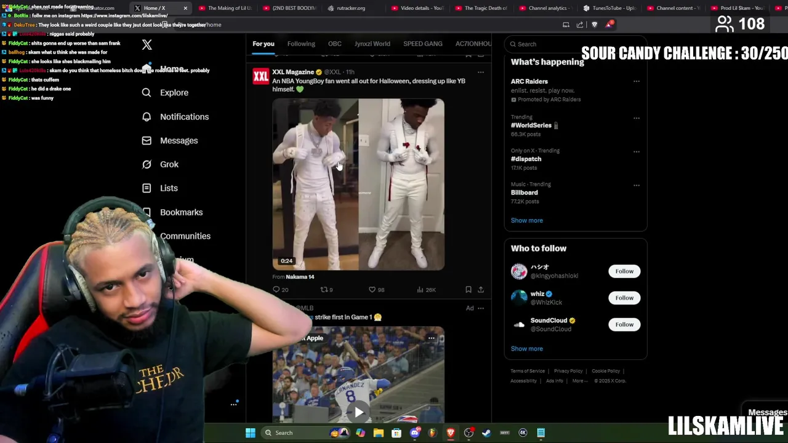Screen dimensions: 788x443
Task: Click the X logo in the sidebar
Action: pyautogui.click(x=147, y=45)
